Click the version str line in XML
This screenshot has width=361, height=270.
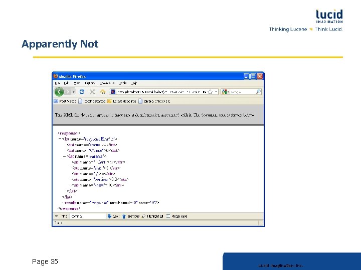coord(100,179)
